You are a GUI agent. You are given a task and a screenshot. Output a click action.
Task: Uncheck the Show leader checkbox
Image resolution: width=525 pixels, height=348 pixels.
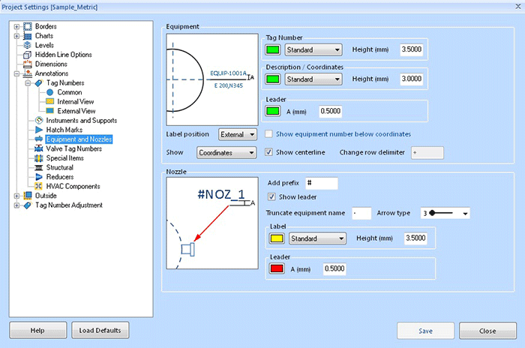[x=271, y=197]
